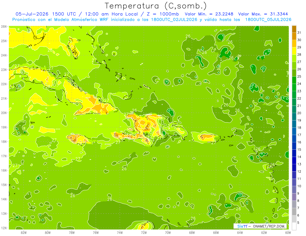Screen dimensions: 306x236
Task: Click the 72W longitude axis label
Action: click(x=144, y=232)
